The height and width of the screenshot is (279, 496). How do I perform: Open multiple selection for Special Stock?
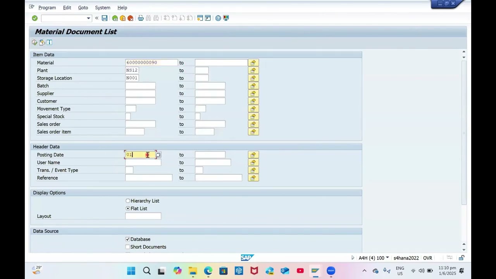(x=253, y=116)
